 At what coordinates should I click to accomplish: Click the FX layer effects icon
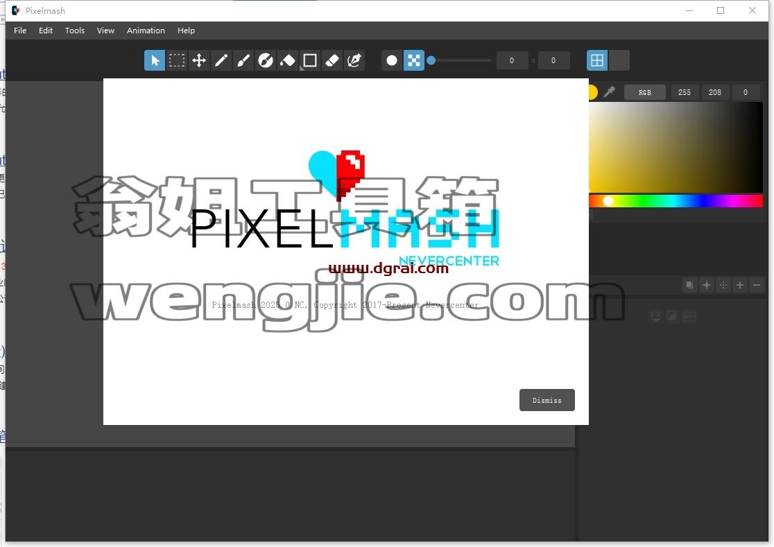655,317
